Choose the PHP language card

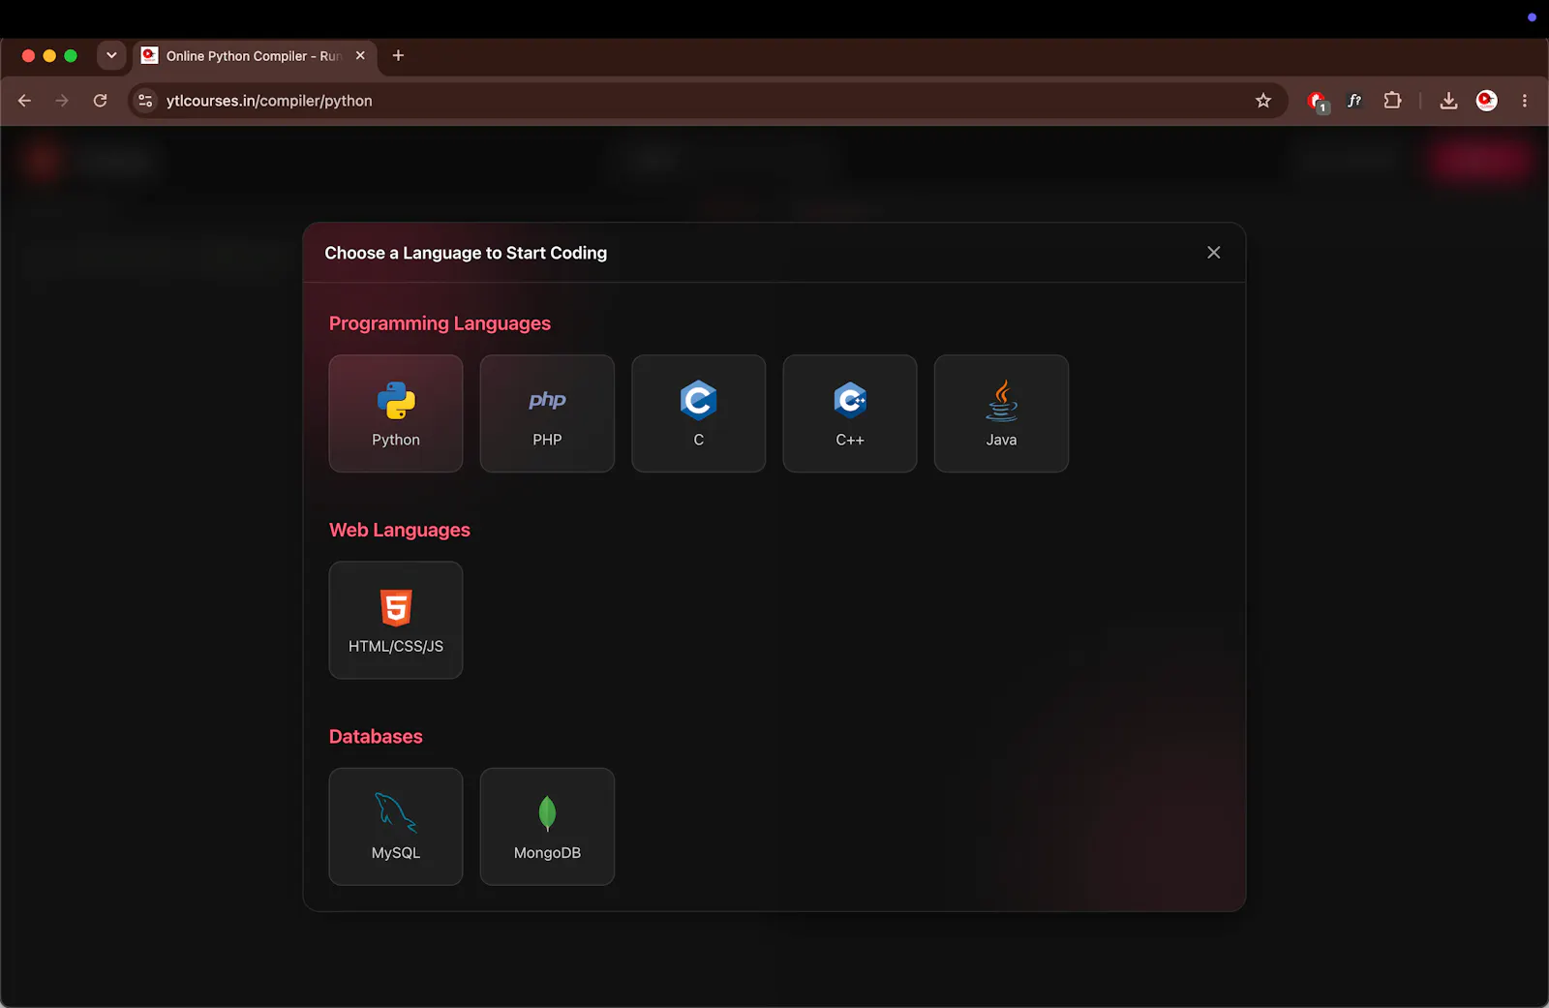pyautogui.click(x=547, y=413)
